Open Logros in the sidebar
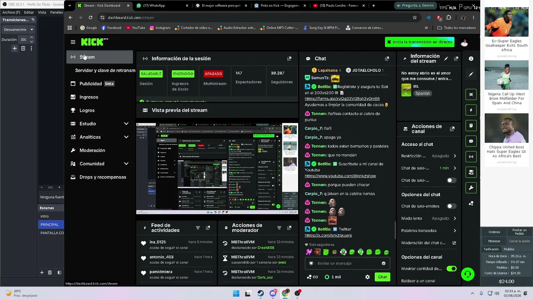Image resolution: width=533 pixels, height=300 pixels. [100, 110]
